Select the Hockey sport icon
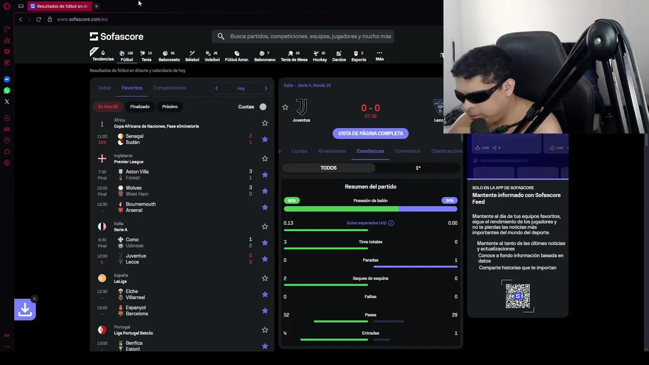The image size is (649, 365). [x=320, y=56]
